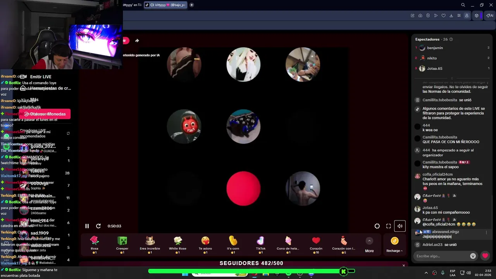Open the browser tab search magnifier
Screen dimensions: 496x279
463,5
